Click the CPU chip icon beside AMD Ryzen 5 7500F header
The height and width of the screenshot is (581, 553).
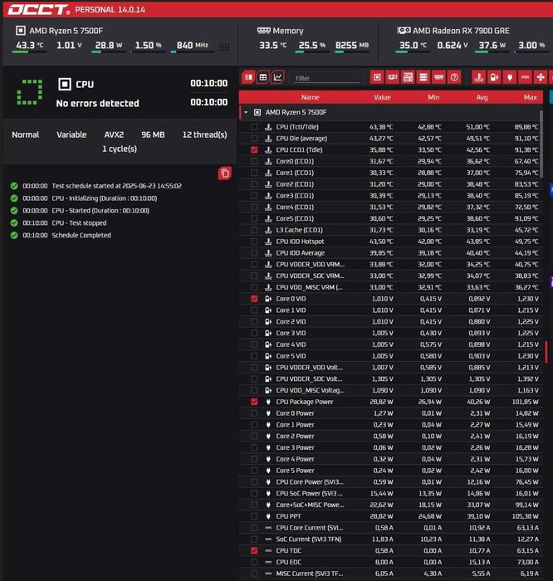coord(21,31)
